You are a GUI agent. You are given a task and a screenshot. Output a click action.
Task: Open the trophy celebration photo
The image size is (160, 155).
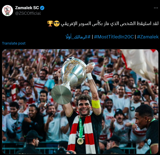[80, 102]
